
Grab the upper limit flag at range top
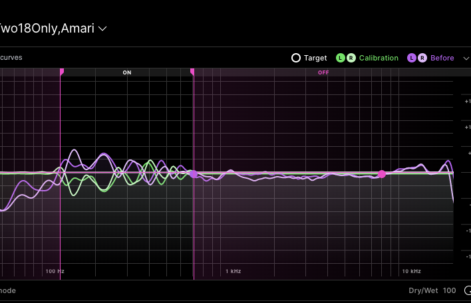coord(192,72)
